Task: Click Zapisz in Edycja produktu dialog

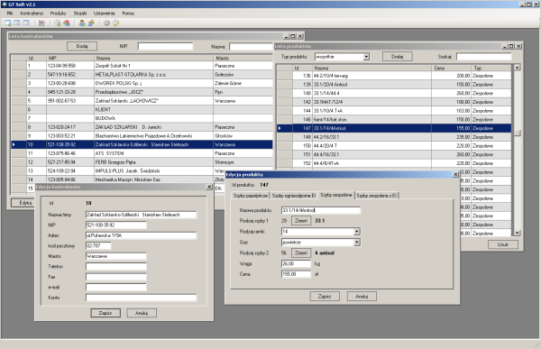Action: tap(325, 297)
